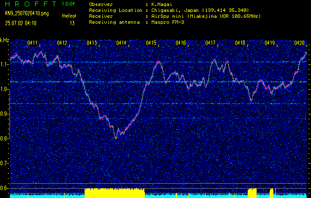Select the file name KN9_2507020410.png

pyautogui.click(x=27, y=13)
